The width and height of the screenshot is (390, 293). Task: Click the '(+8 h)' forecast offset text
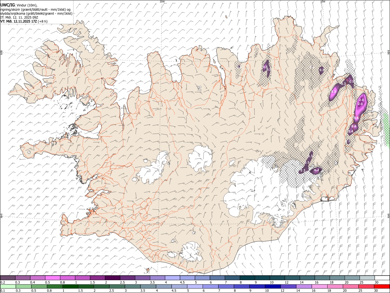[x=43, y=21]
